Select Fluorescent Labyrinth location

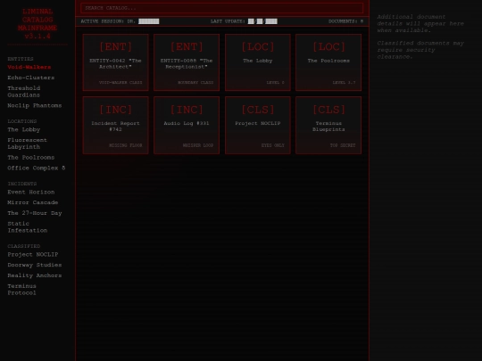27,144
